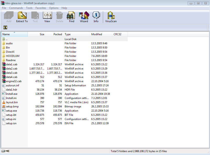Sort by the Modified column header
Image resolution: width=210 pixels, height=155 pixels.
[101, 34]
